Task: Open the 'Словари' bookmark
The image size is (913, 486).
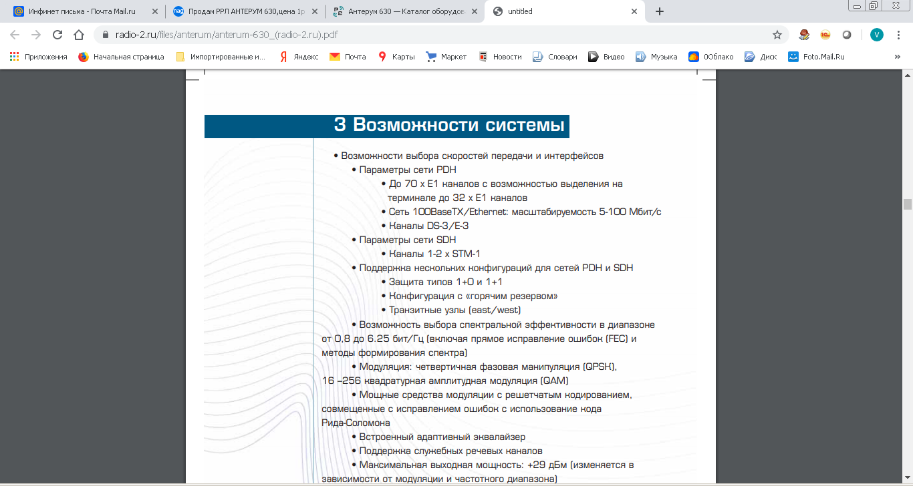Action: coord(555,57)
